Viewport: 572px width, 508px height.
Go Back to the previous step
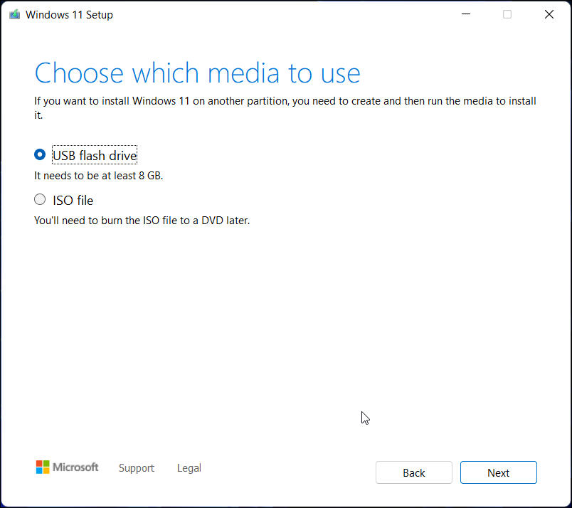coord(413,472)
